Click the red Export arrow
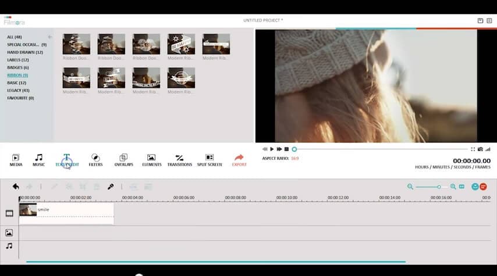The height and width of the screenshot is (276, 497). (239, 157)
